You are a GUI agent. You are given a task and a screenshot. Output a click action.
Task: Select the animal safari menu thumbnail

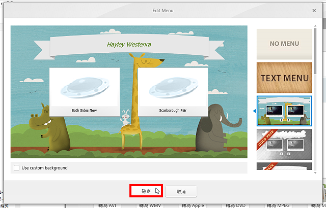[284, 111]
